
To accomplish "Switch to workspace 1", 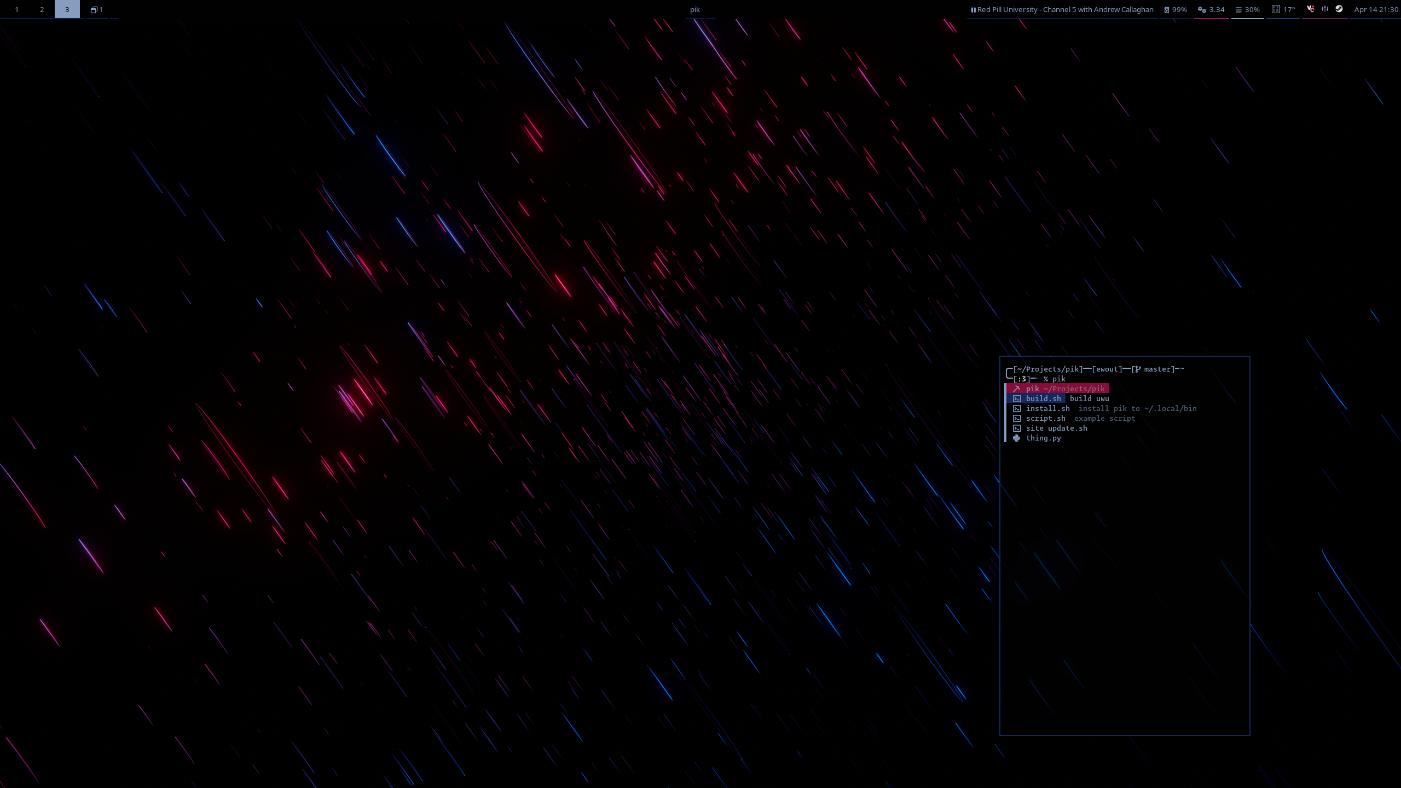I will click(x=16, y=9).
